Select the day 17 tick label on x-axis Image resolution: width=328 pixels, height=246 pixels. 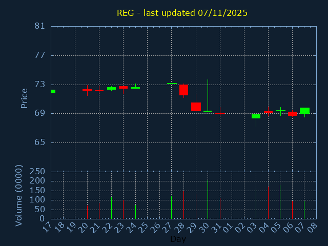(47, 228)
